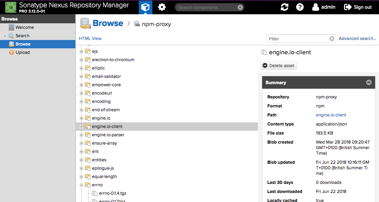
Task: Open Upload in the sidebar menu
Action: coord(23,52)
